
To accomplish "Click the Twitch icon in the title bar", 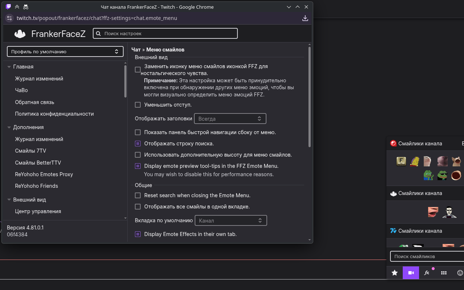I will [x=8, y=7].
